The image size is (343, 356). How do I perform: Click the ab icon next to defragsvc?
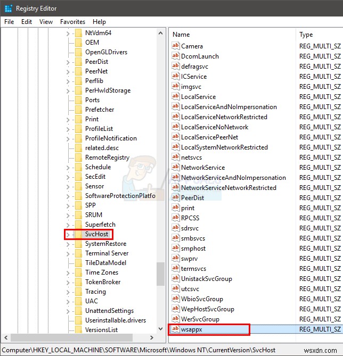pyautogui.click(x=175, y=66)
